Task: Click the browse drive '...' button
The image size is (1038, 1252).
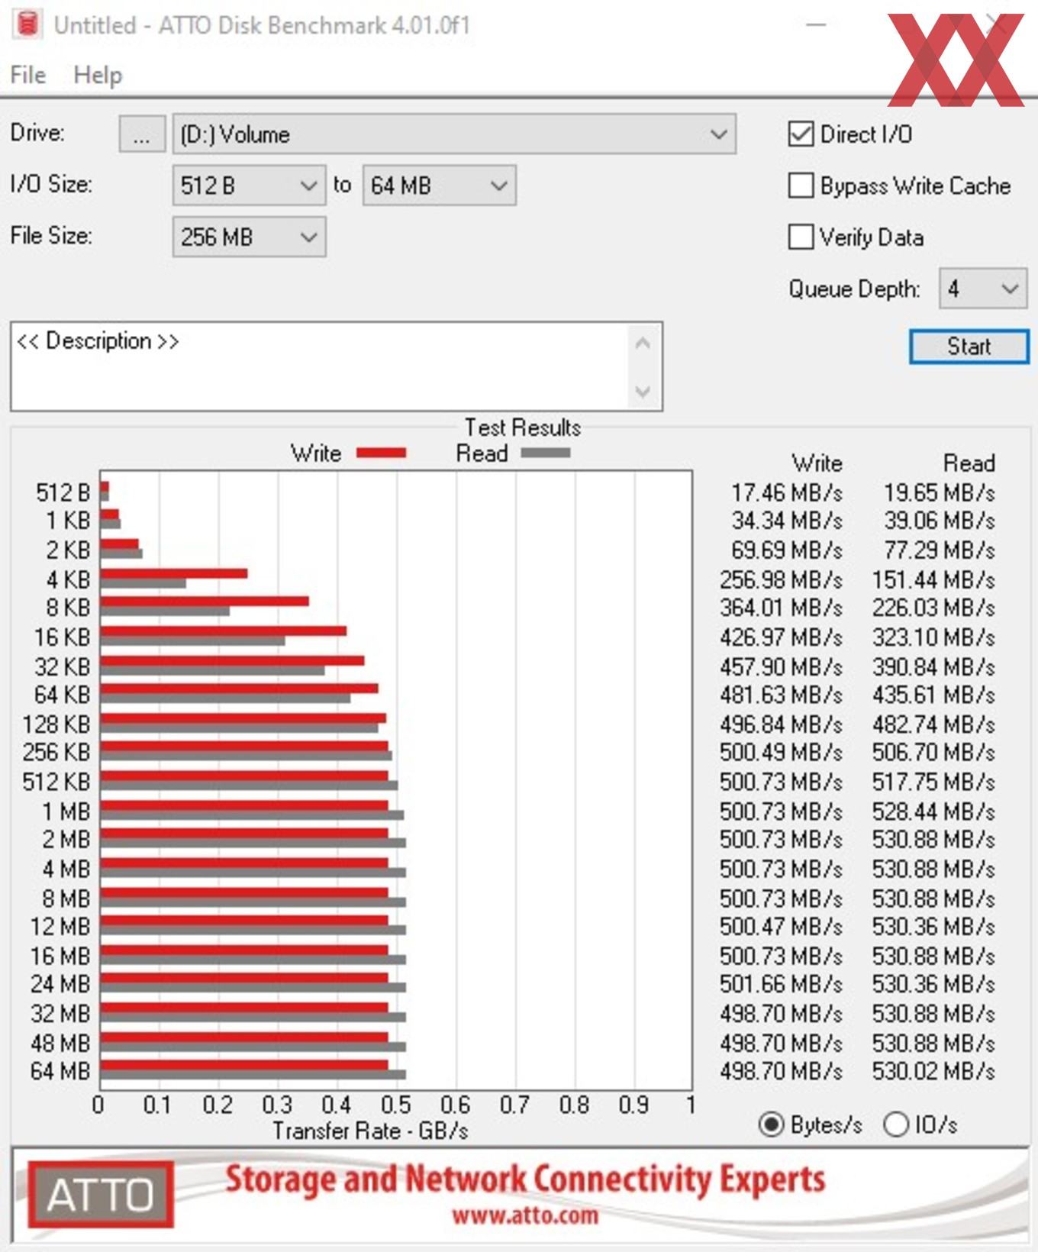Action: [141, 134]
